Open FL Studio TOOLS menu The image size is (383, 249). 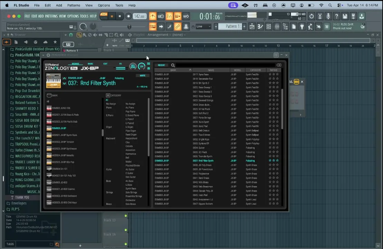84,16
